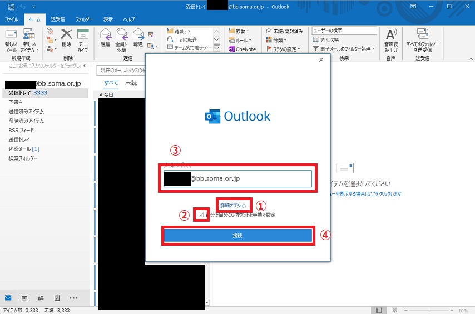Click the mailbox search field
475x314 pixels.
pyautogui.click(x=121, y=70)
